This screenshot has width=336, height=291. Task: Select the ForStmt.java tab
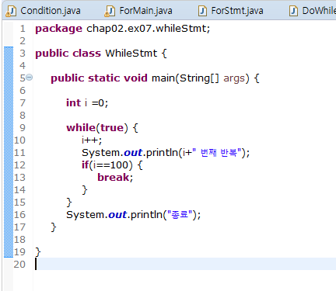(x=231, y=11)
